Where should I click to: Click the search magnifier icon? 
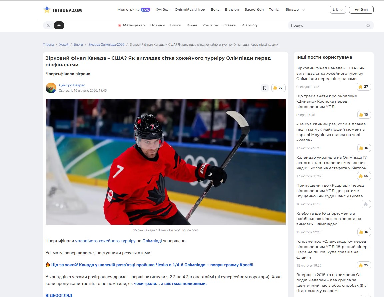pyautogui.click(x=368, y=25)
